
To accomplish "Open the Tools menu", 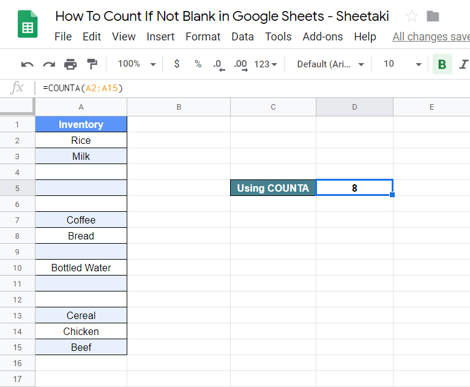I will [278, 37].
